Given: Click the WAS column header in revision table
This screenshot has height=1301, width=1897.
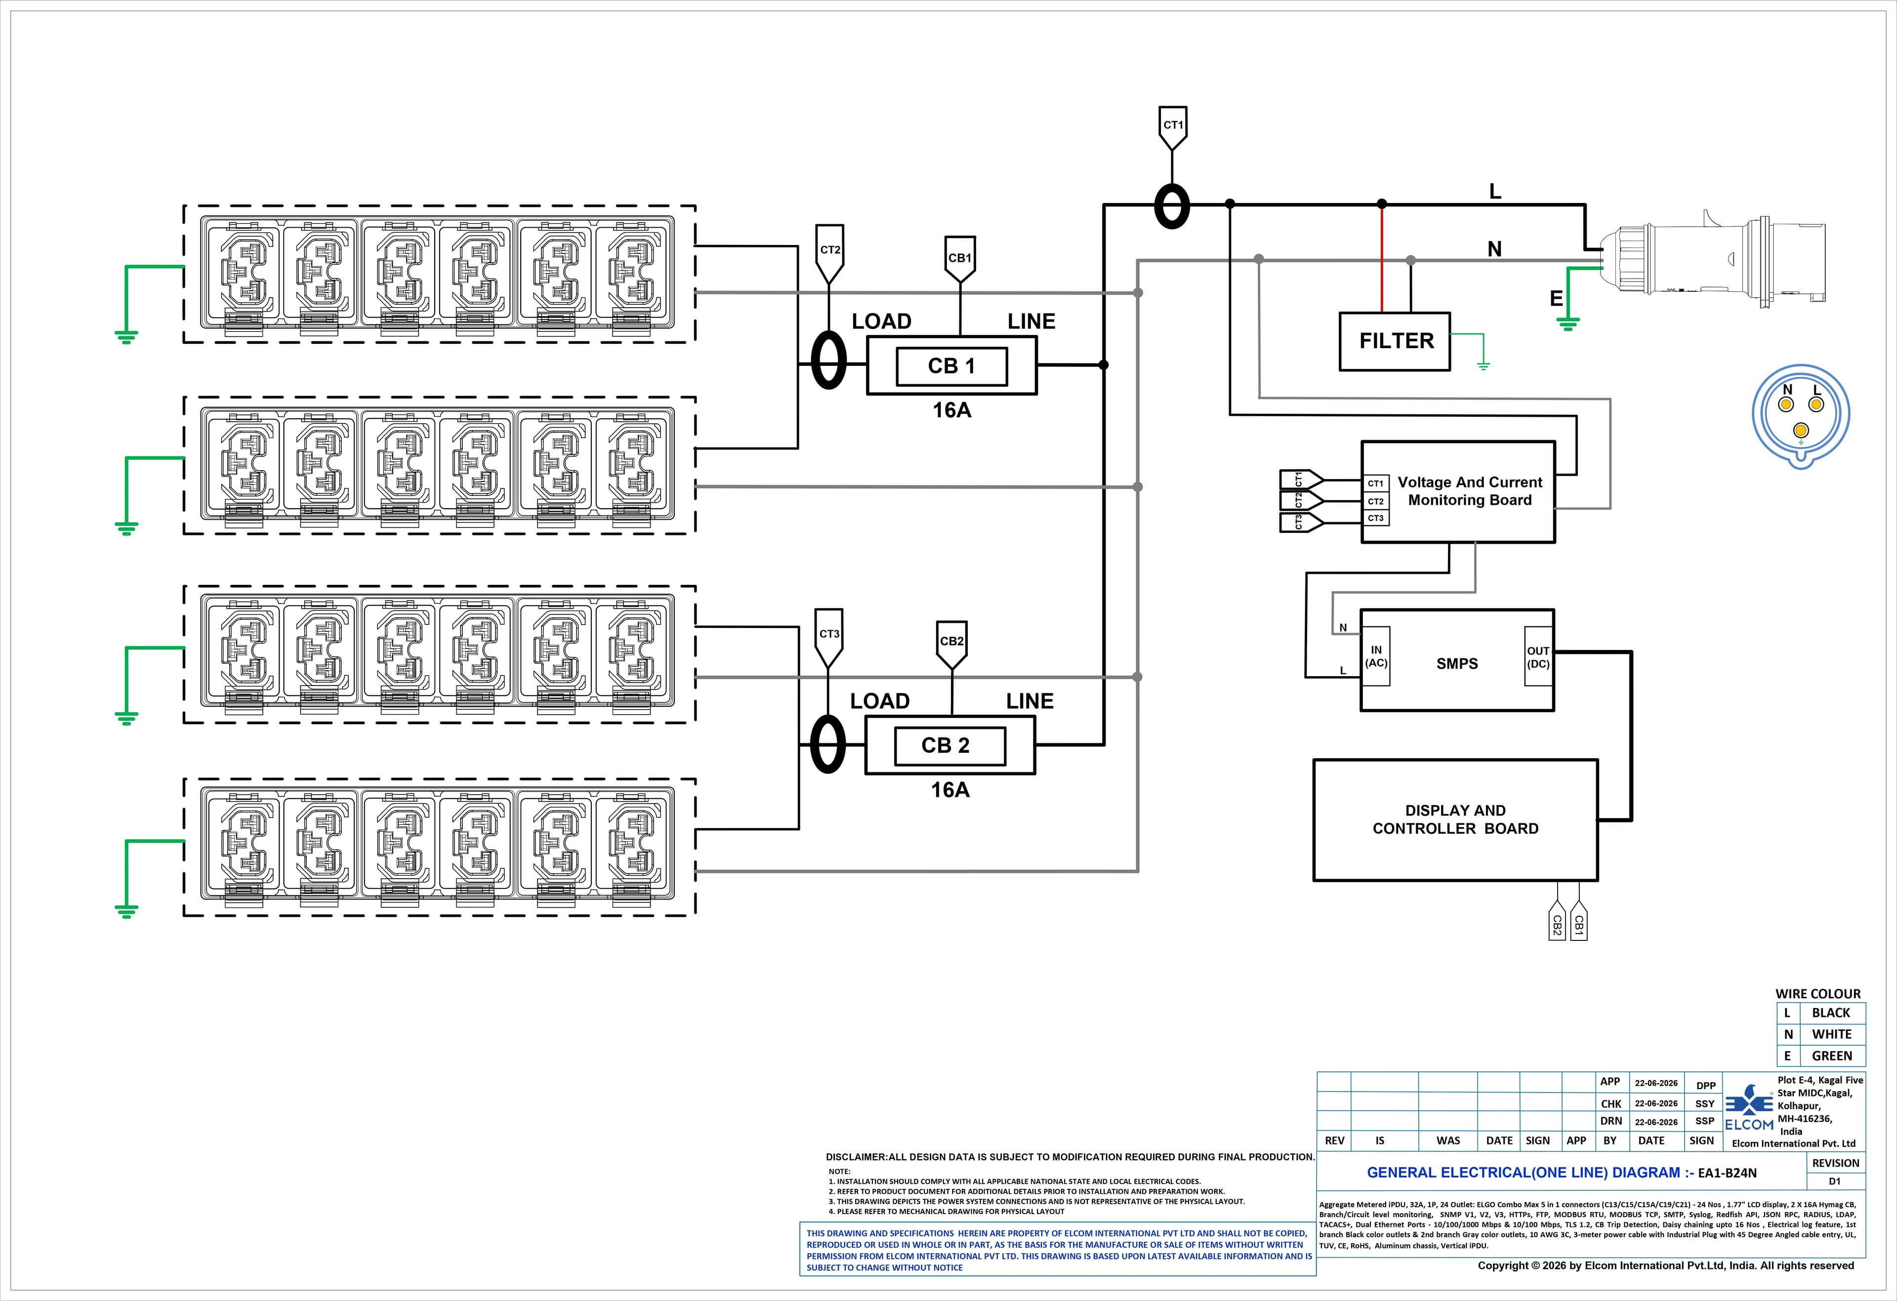Looking at the screenshot, I should [x=1448, y=1140].
